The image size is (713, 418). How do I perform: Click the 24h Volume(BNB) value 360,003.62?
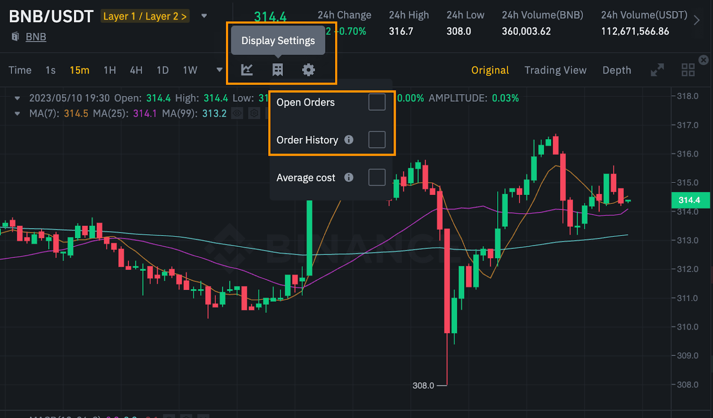(x=526, y=31)
